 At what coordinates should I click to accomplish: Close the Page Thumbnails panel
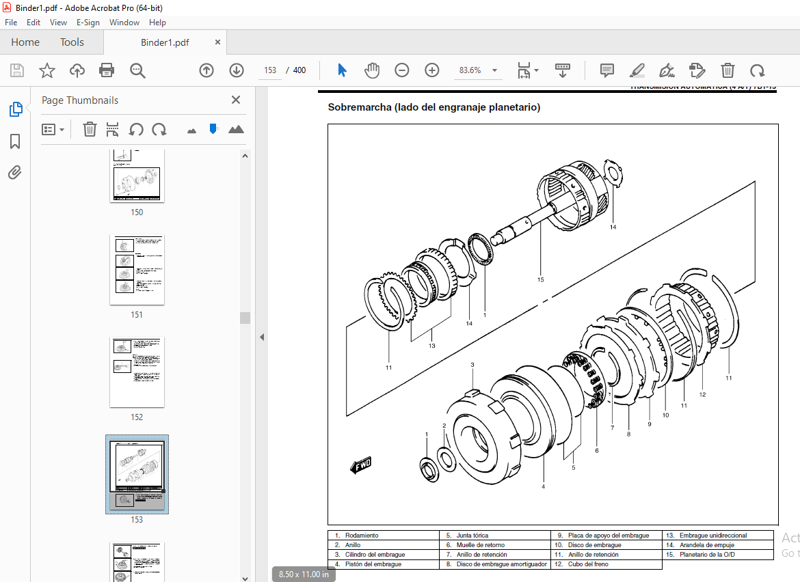click(236, 100)
